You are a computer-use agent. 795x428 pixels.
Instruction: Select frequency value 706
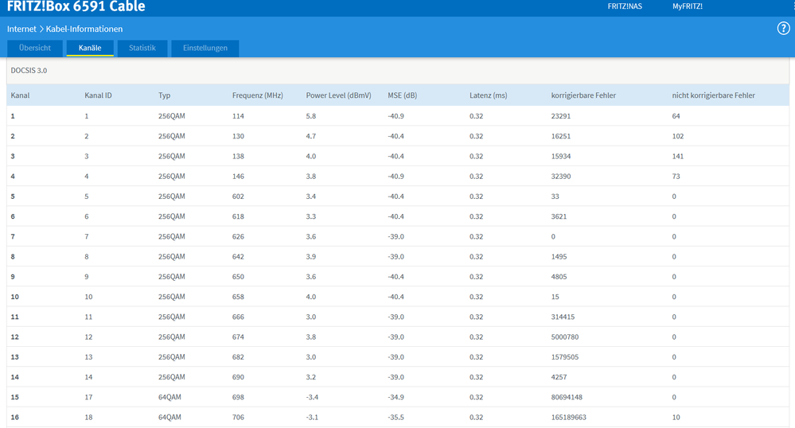(238, 418)
